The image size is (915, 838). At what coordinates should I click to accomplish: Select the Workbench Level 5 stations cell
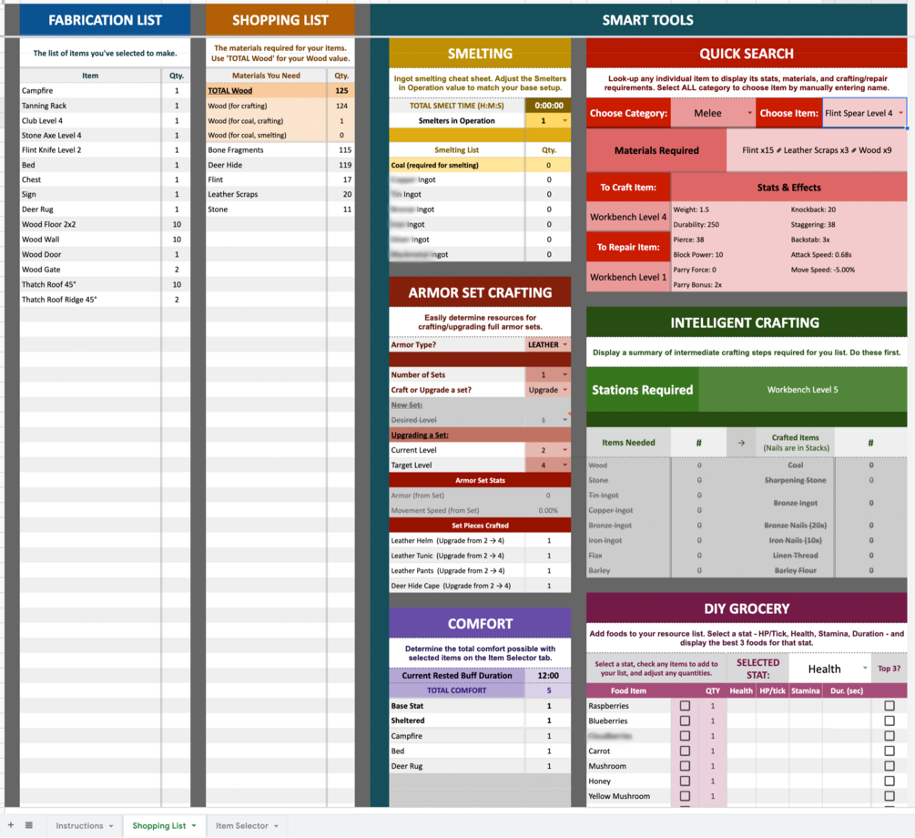click(802, 390)
